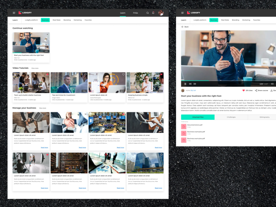Unfavorite Keeping business simple video heart
276x207 pixels.
point(161,75)
